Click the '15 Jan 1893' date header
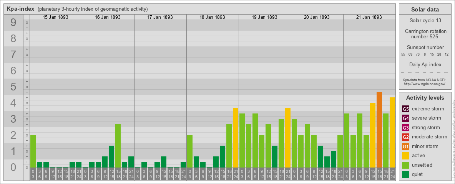The height and width of the screenshot is (184, 455). 56,17
